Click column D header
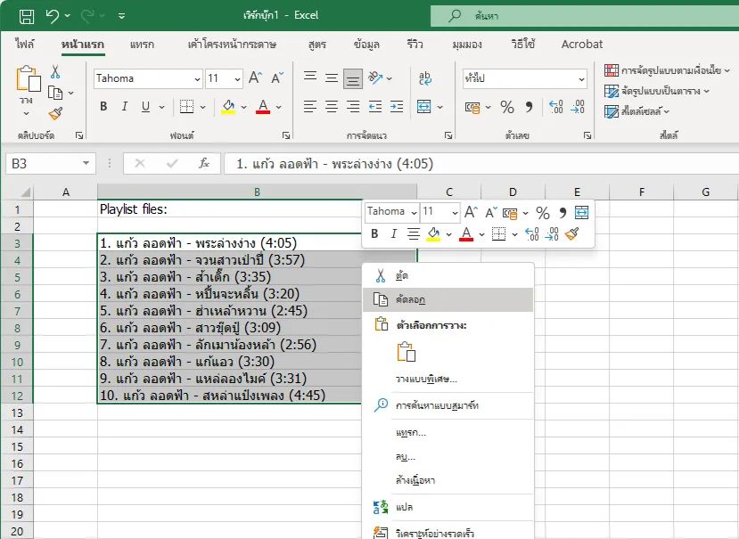 coord(513,192)
